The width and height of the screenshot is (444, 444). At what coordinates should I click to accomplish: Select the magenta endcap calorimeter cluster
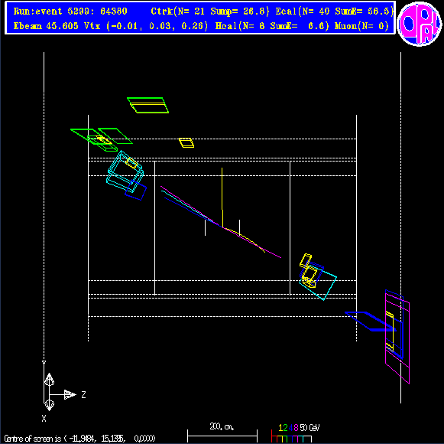point(397,337)
